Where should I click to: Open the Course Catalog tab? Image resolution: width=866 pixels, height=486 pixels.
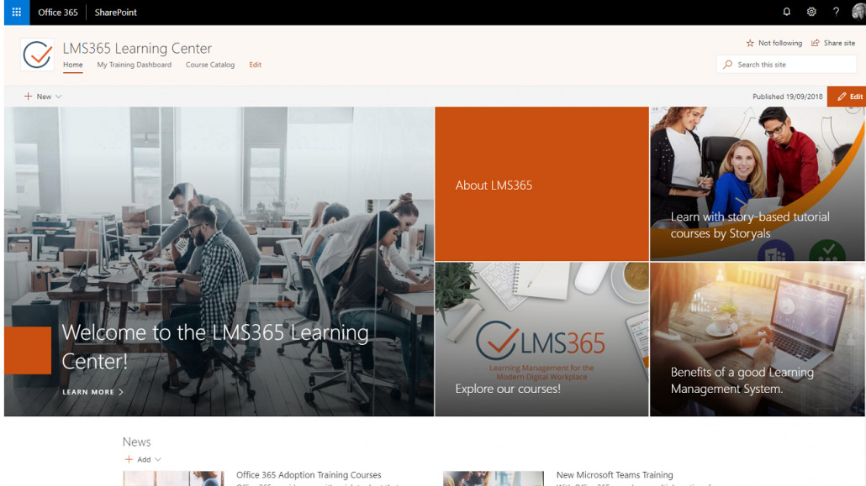tap(209, 65)
